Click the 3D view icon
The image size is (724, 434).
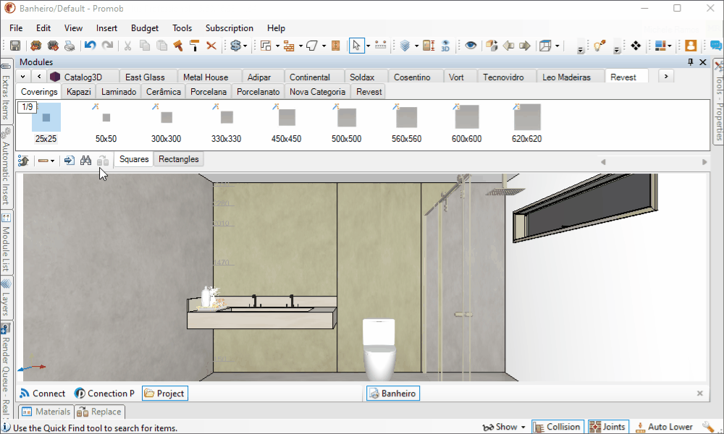[445, 46]
